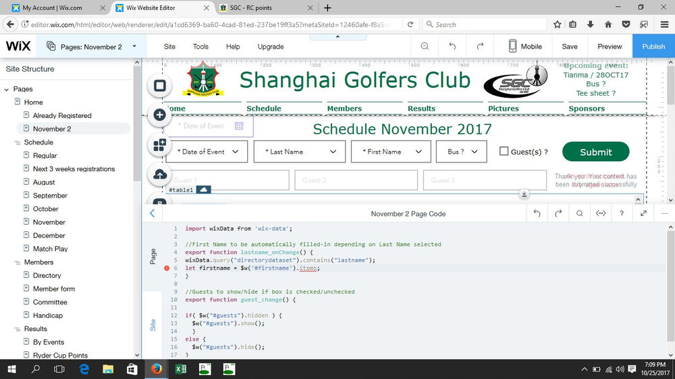The width and height of the screenshot is (675, 379).
Task: Click the browser back arrow
Action: (10, 24)
